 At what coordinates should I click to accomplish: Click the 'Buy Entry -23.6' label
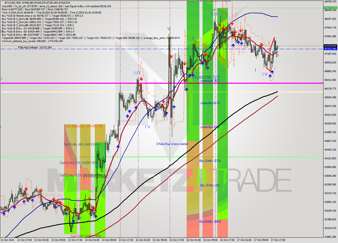click(210, 161)
